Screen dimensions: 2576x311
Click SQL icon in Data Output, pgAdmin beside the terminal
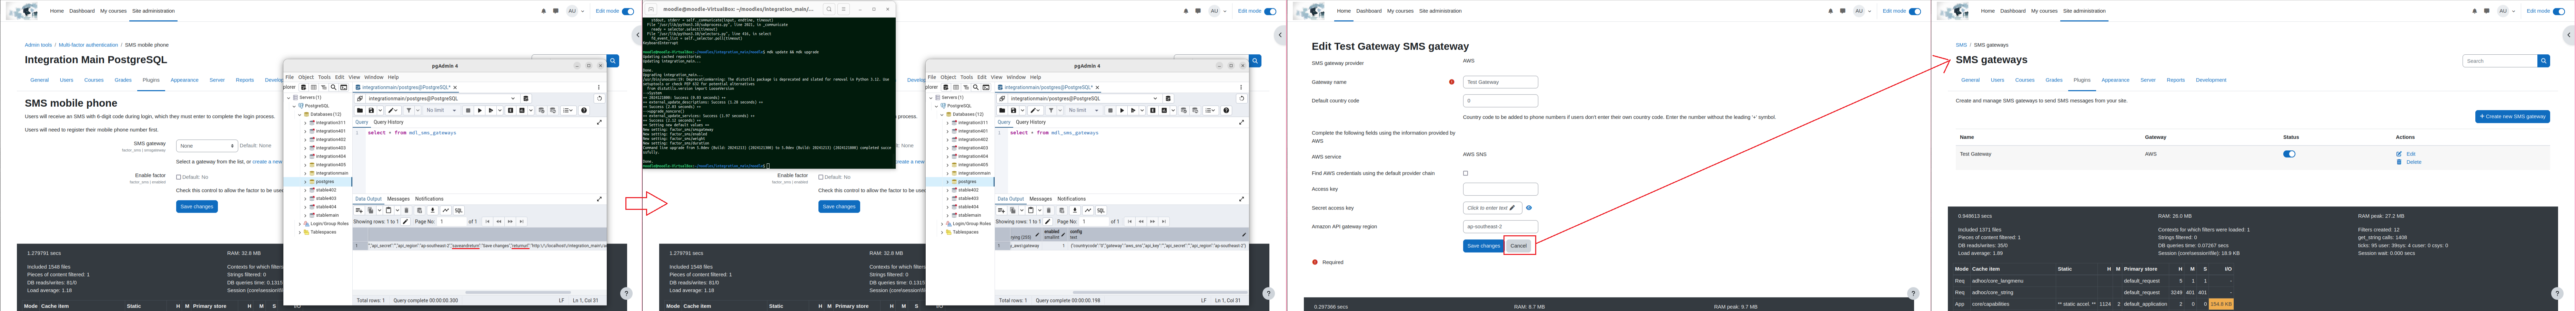[x=1101, y=210]
